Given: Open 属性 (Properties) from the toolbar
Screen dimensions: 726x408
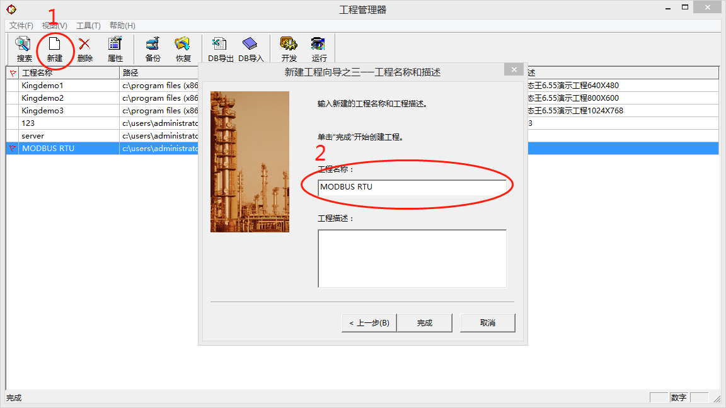Looking at the screenshot, I should pos(115,49).
